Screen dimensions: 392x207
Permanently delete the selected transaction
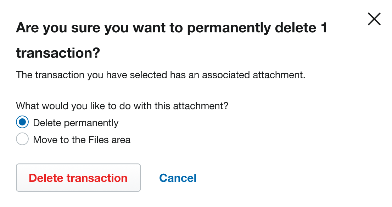pyautogui.click(x=78, y=178)
